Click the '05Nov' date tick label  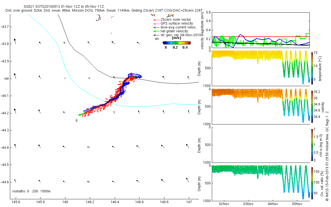pyautogui.click(x=297, y=204)
